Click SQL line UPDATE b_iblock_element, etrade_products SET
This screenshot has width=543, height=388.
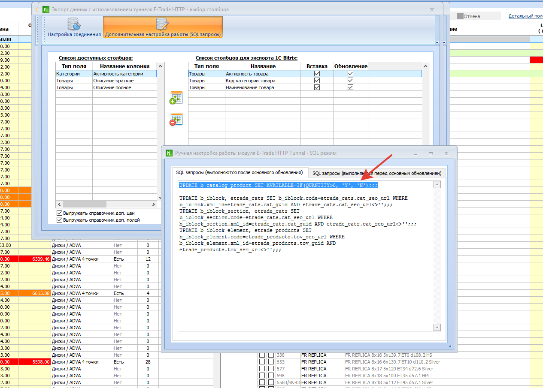tap(246, 230)
